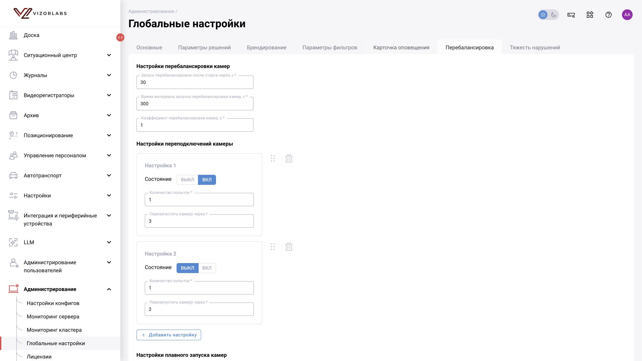Collapse the Администрирование section chevron
The width and height of the screenshot is (642, 361).
coord(109,289)
